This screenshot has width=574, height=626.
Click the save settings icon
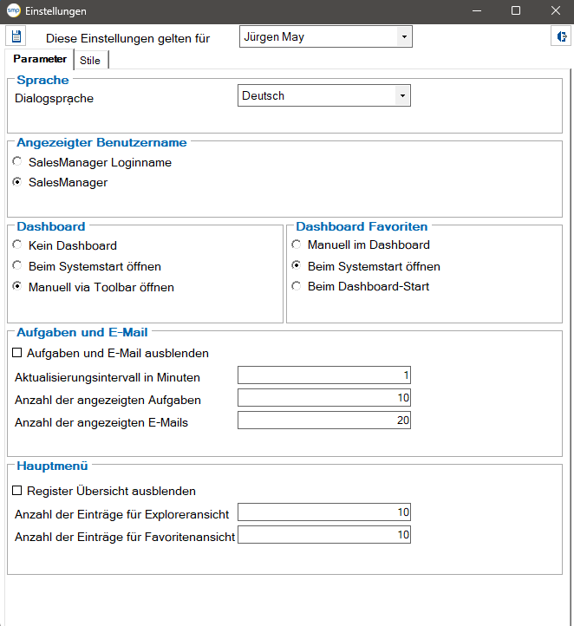pos(16,36)
